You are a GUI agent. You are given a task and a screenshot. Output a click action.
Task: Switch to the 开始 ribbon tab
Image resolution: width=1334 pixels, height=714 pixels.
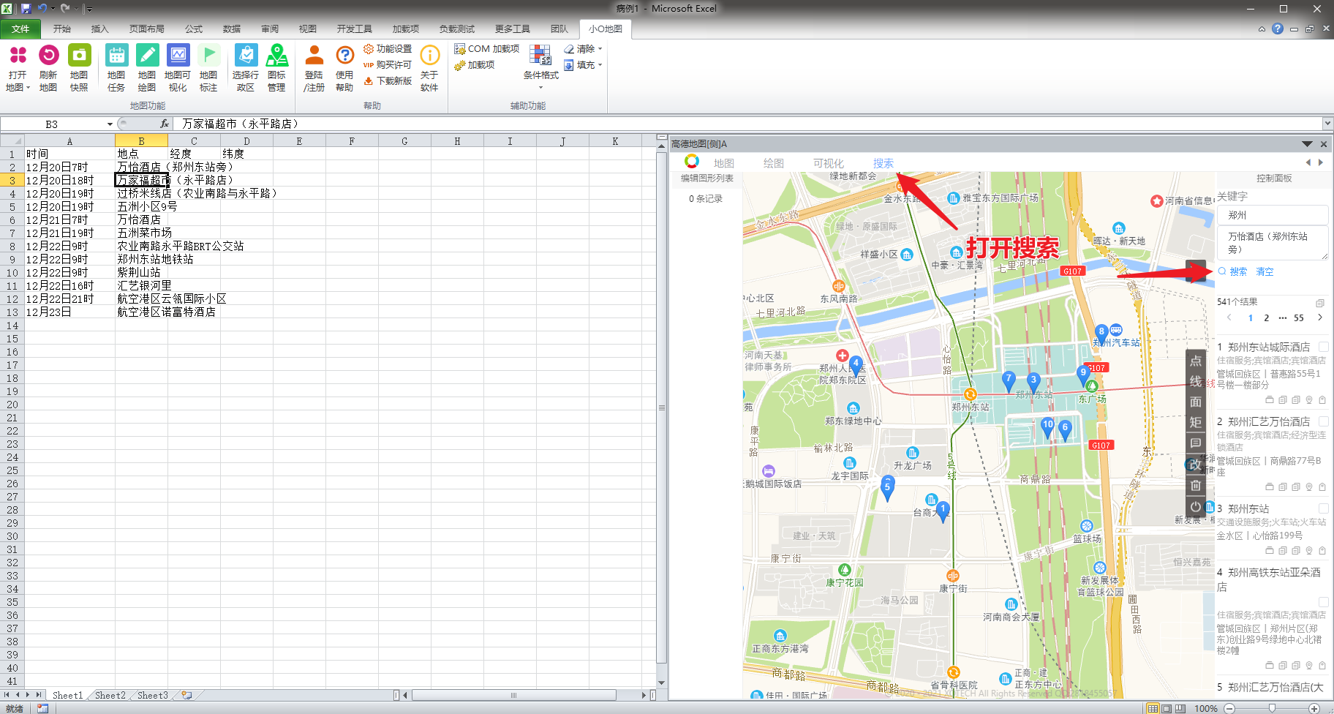[62, 29]
